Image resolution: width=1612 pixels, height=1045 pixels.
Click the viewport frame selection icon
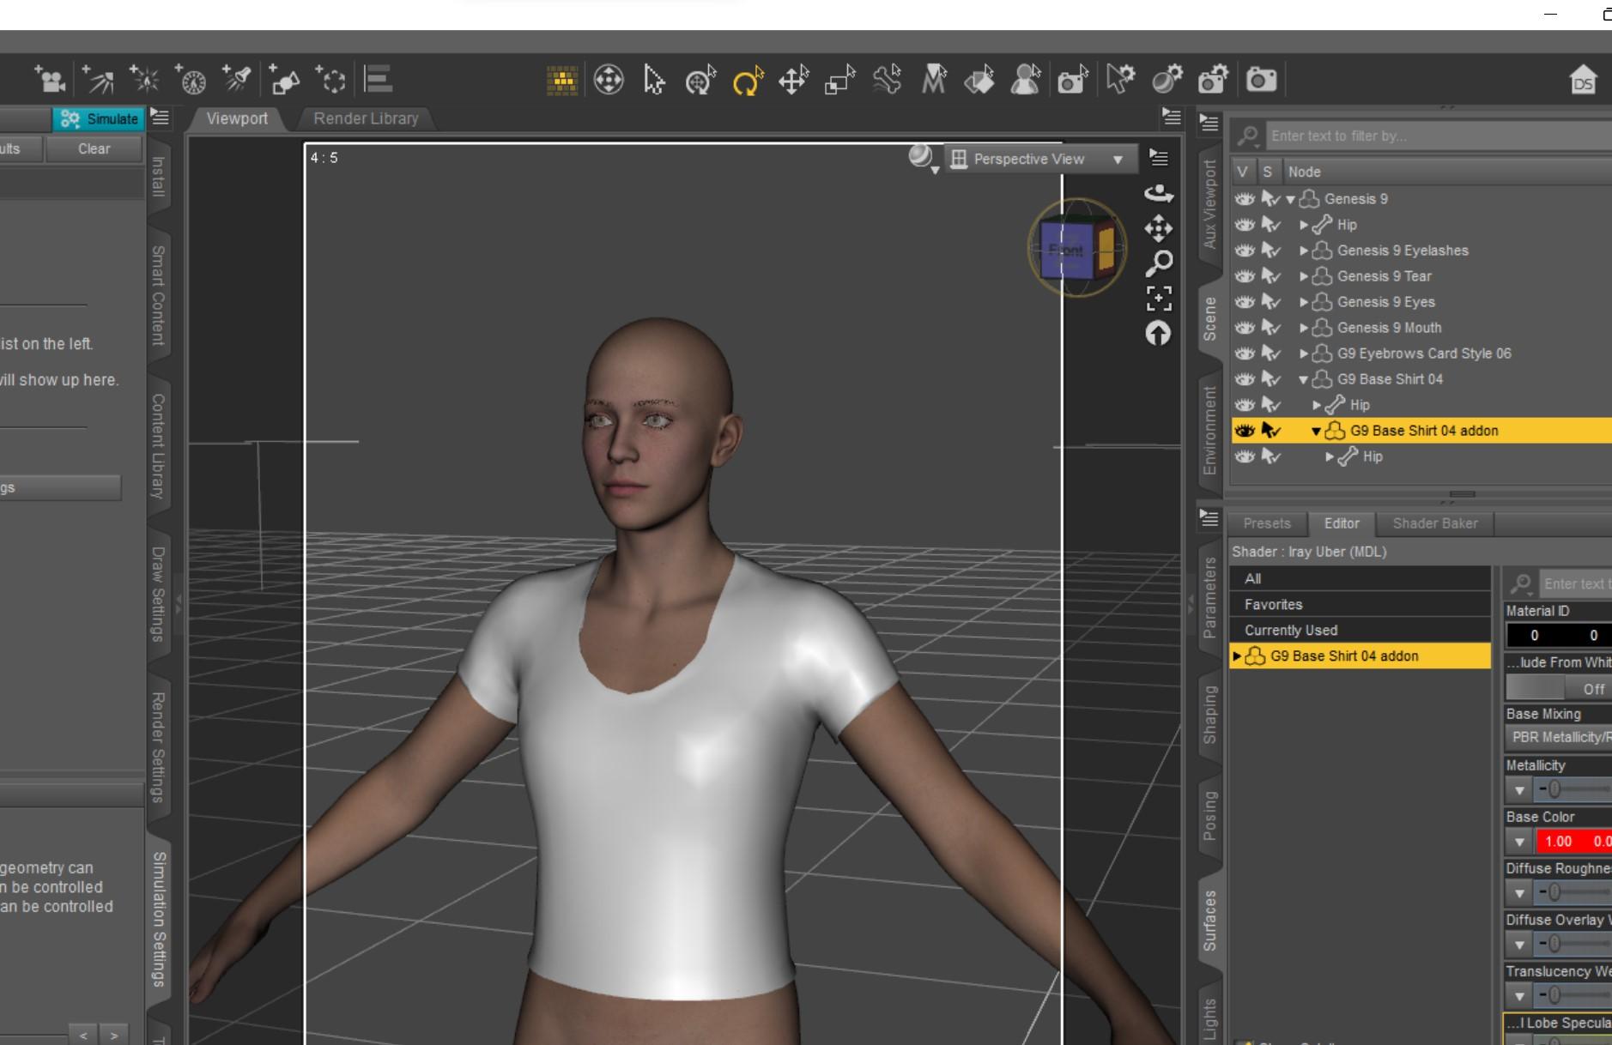pos(1159,298)
